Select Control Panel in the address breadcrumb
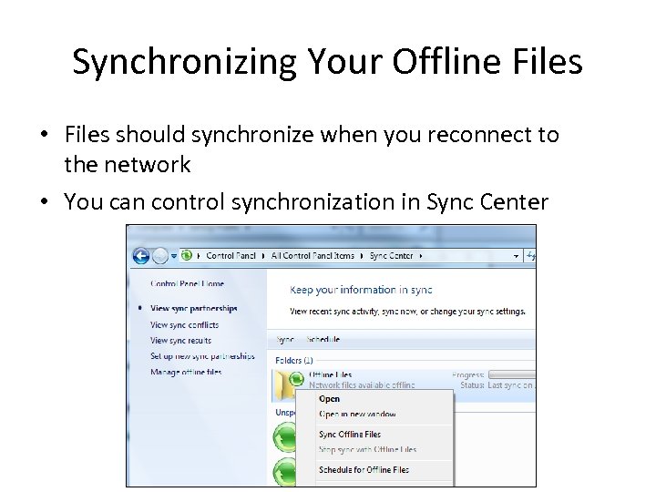This screenshot has width=656, height=492. click(231, 256)
